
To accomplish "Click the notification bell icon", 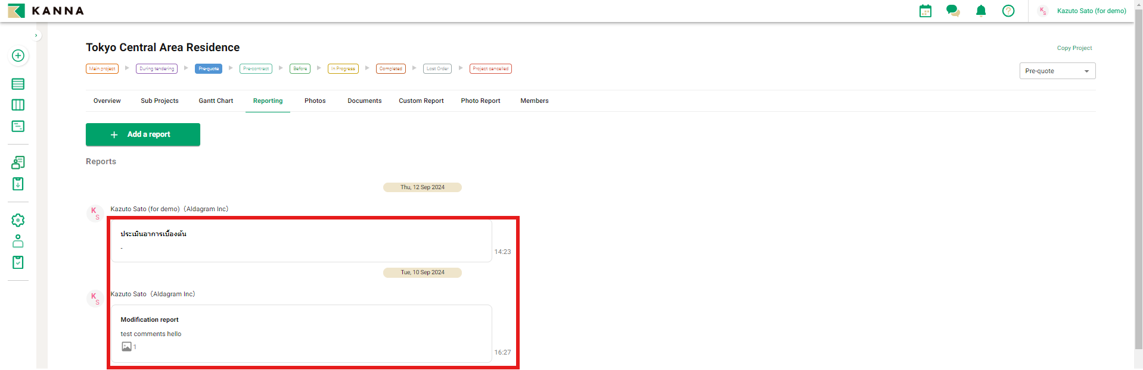I will [980, 11].
